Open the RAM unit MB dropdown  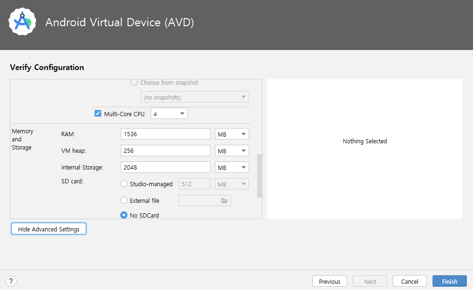click(x=232, y=134)
